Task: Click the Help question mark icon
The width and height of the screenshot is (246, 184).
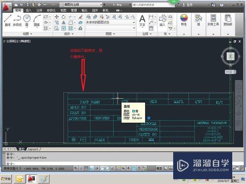Action: 222,5
